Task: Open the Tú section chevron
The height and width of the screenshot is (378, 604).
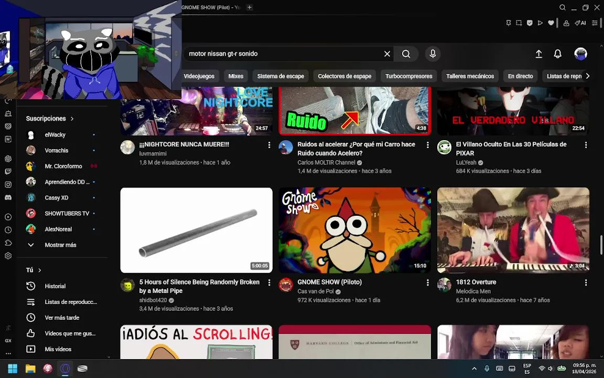Action: pyautogui.click(x=40, y=270)
